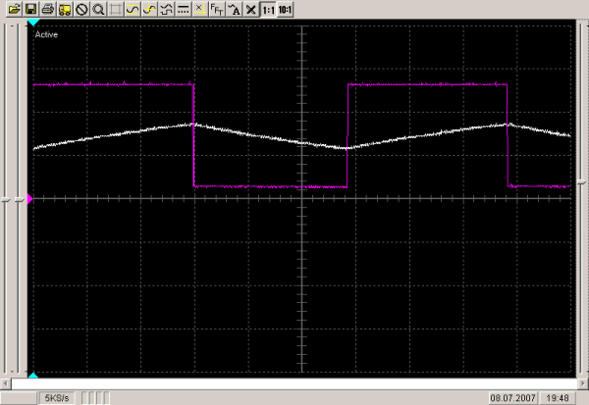Click the dashed line icon in toolbar
This screenshot has height=405, width=589.
coord(183,9)
